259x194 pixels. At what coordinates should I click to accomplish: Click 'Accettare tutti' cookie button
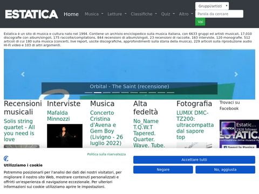(194, 160)
